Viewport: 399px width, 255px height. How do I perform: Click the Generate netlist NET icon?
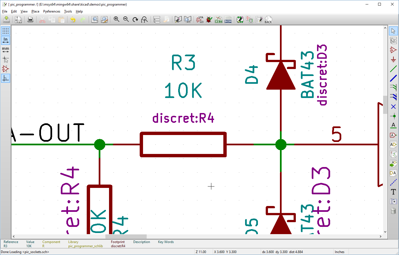(219, 19)
